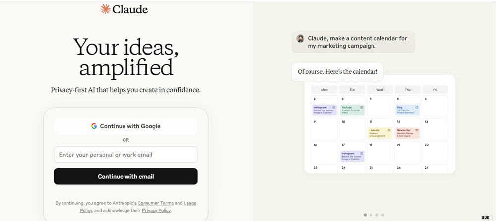The image size is (496, 221).
Task: Open the Usage Policy link
Action: click(138, 207)
